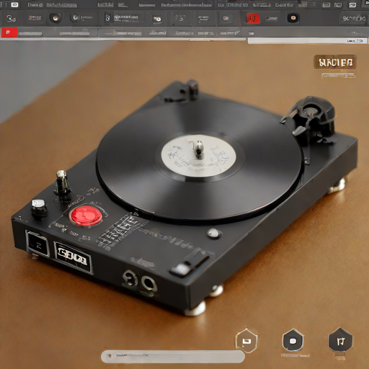
Task: Click the red square icon starting the tab row
Action: coord(9,32)
